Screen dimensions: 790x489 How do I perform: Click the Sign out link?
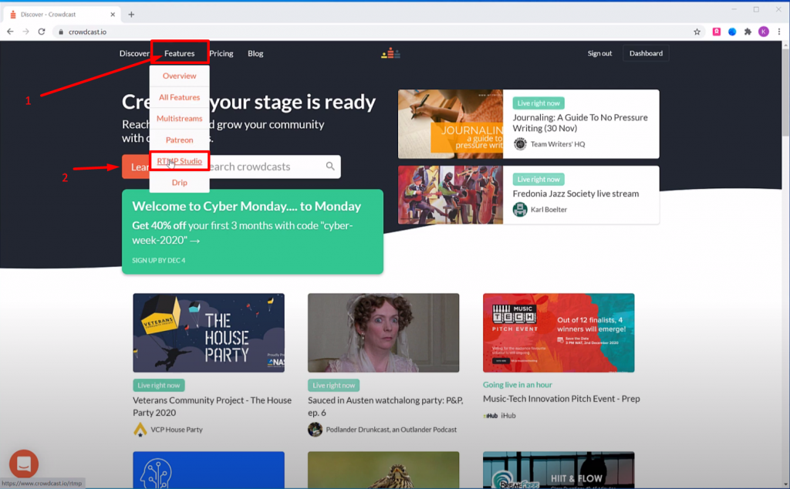(599, 53)
